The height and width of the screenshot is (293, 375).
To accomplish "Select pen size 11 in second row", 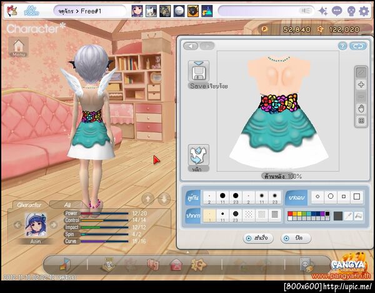I will click(222, 216).
